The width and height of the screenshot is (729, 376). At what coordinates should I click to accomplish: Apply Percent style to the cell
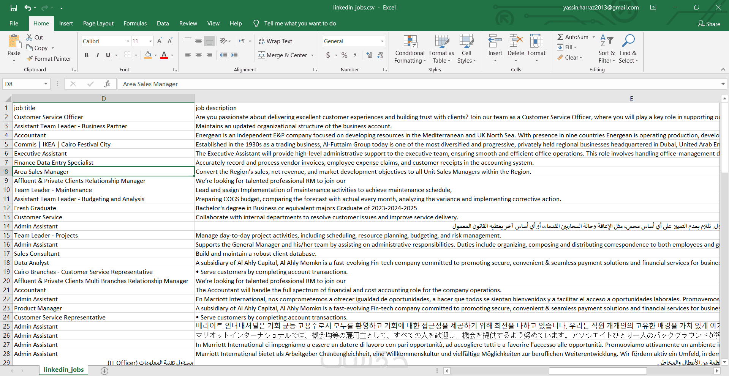[x=345, y=55]
